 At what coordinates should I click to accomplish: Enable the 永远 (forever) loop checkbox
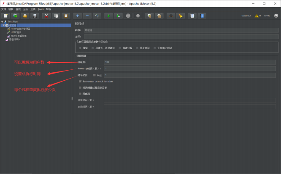tap(94, 75)
